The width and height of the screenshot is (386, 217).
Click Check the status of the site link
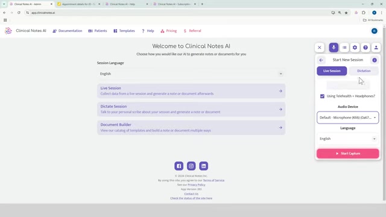(x=191, y=198)
